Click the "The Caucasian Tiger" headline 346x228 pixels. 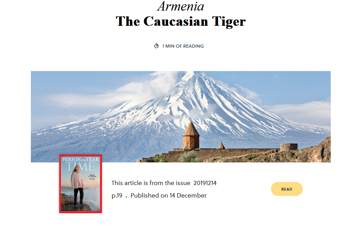point(181,21)
